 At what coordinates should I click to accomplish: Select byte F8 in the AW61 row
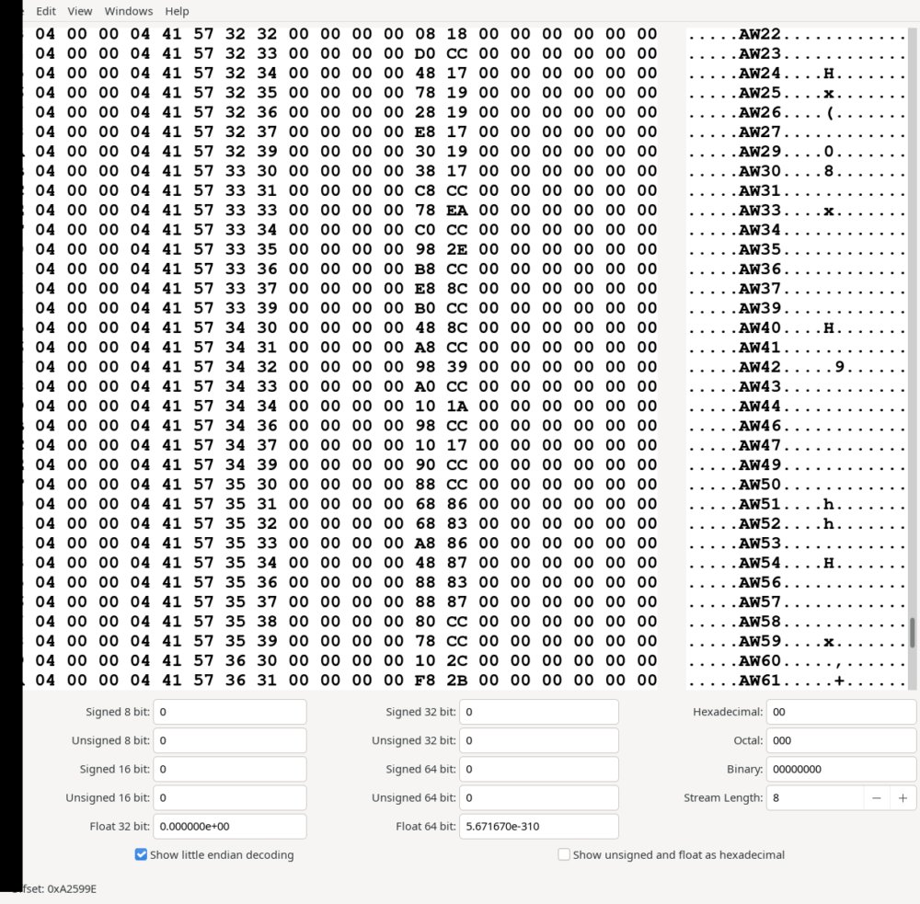425,680
